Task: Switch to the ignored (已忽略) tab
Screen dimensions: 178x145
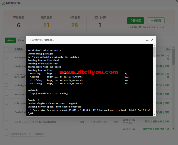Action: pos(21,41)
